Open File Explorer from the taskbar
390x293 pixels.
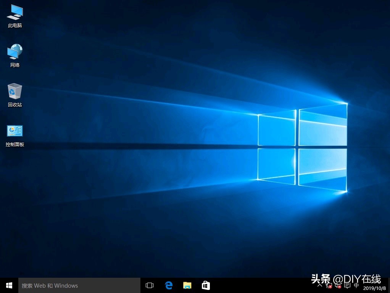pos(187,285)
